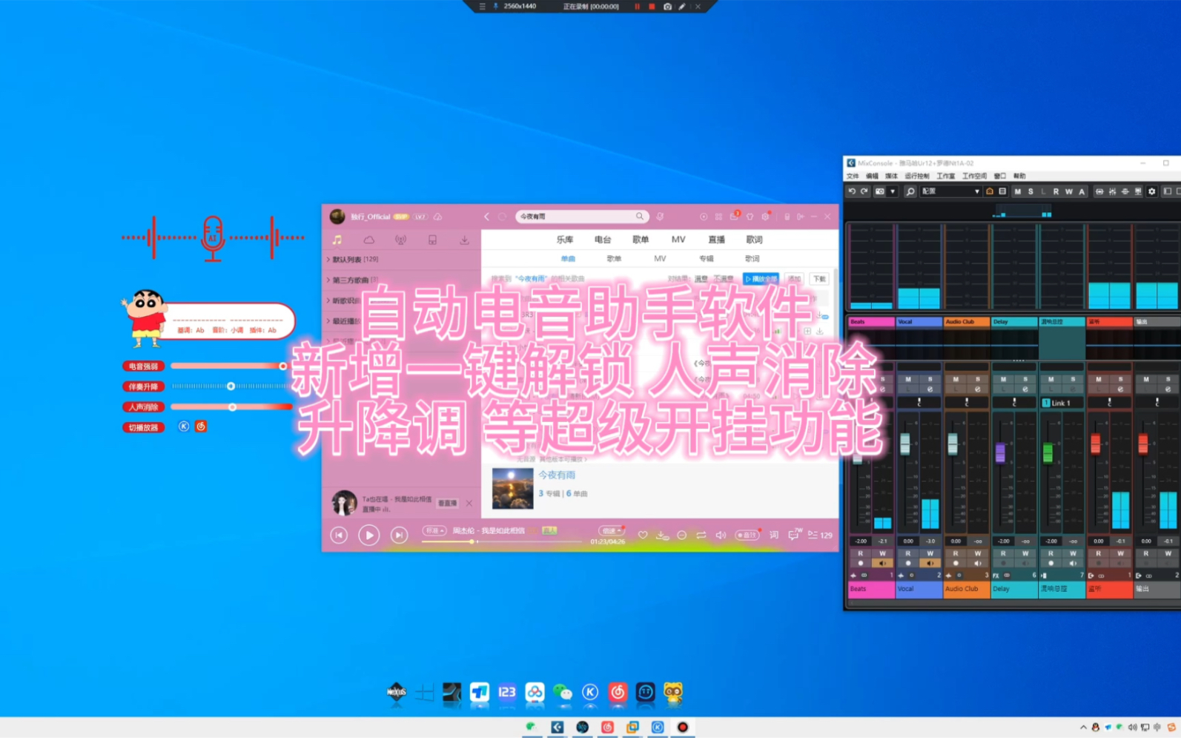This screenshot has height=738, width=1181.
Task: Open the 配置 configuration dropdown in MixConsole
Action: coord(951,191)
